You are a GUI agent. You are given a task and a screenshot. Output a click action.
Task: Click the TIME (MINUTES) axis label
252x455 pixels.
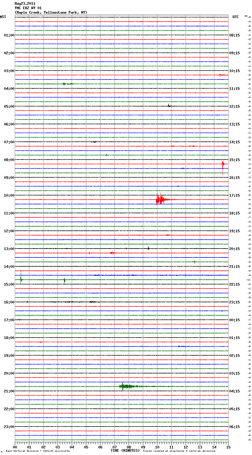pyautogui.click(x=125, y=451)
